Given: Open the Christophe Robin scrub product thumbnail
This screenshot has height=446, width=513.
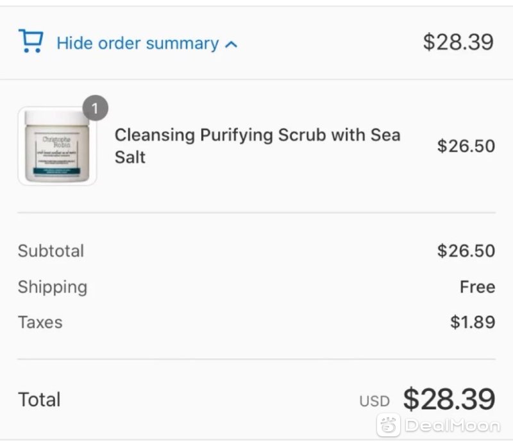Looking at the screenshot, I should tap(57, 146).
